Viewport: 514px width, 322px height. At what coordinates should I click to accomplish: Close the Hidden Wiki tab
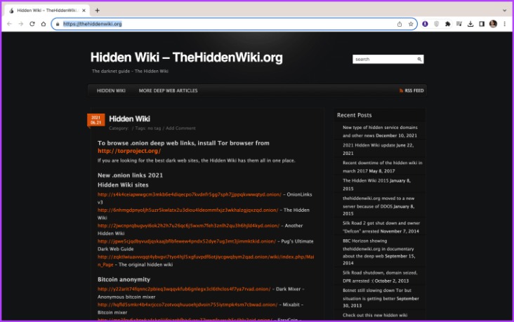pyautogui.click(x=84, y=11)
